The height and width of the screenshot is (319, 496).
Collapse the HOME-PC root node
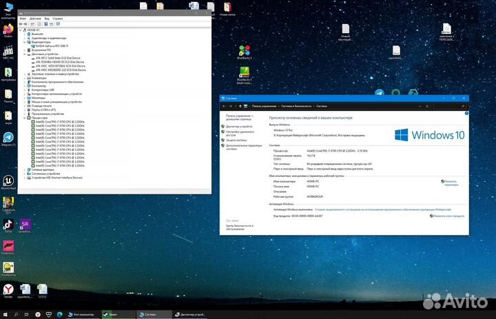tap(21, 30)
